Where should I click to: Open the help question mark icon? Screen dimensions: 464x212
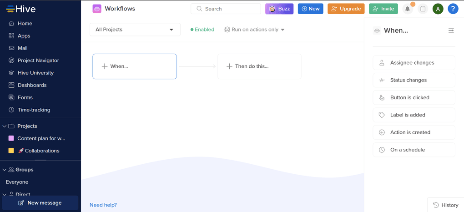coord(453,9)
